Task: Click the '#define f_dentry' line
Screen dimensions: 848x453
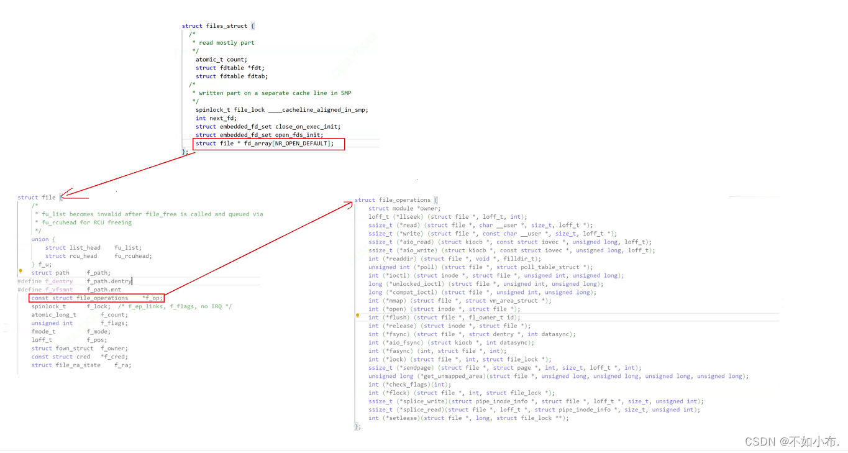Action: coord(75,281)
